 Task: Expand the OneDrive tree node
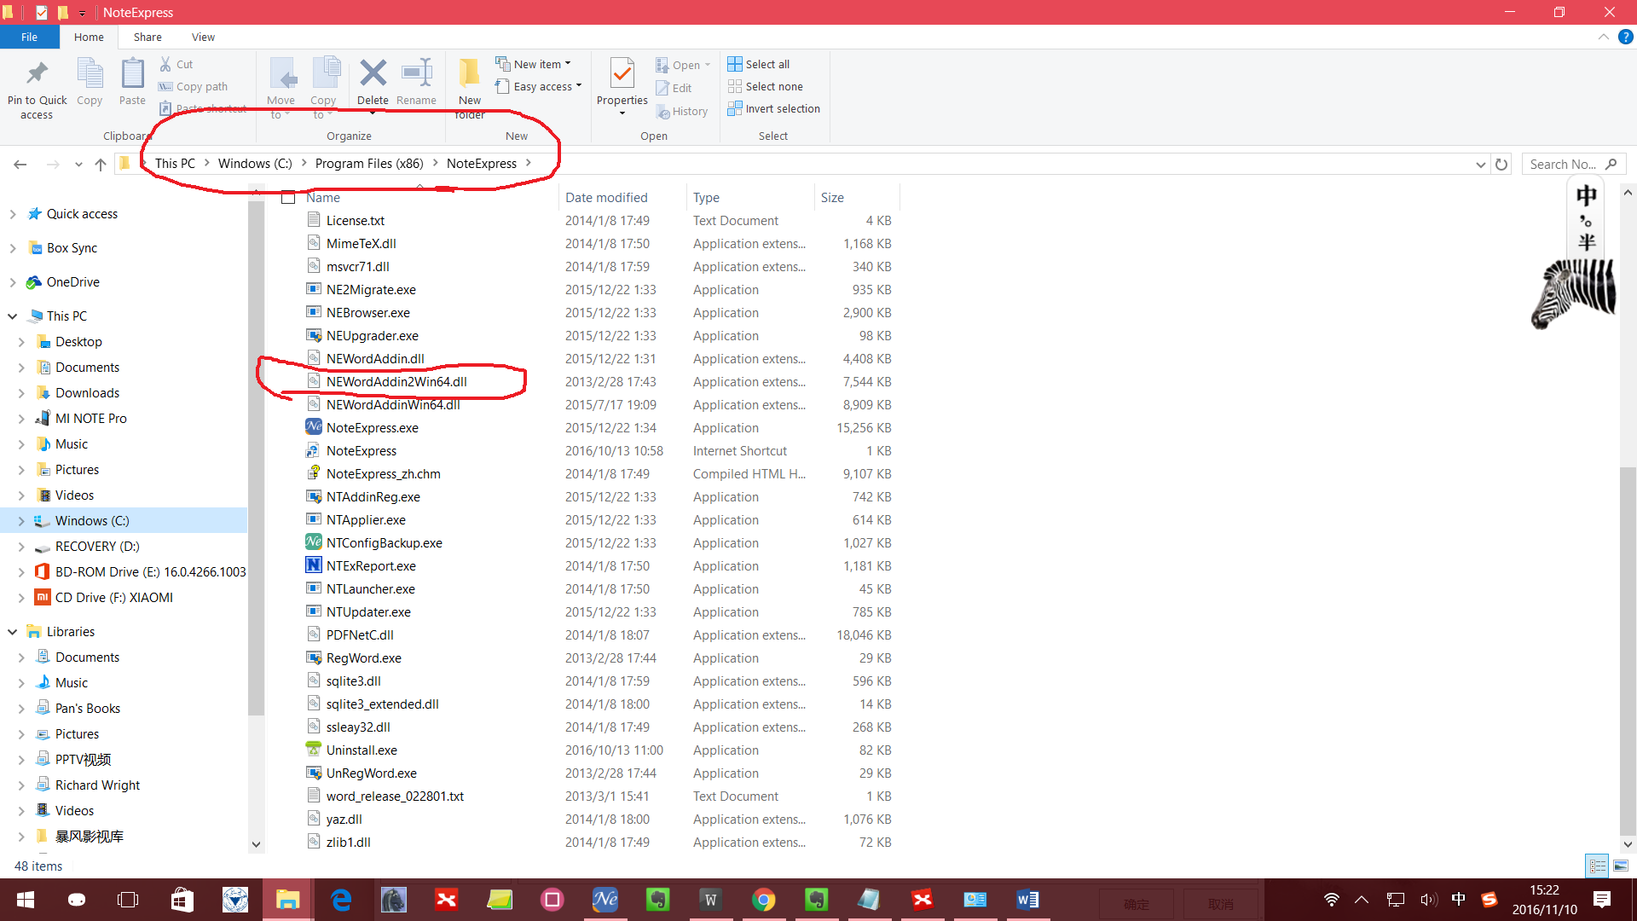(x=13, y=282)
